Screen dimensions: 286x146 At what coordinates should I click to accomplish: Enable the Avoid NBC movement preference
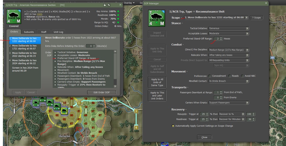[x=242, y=76]
